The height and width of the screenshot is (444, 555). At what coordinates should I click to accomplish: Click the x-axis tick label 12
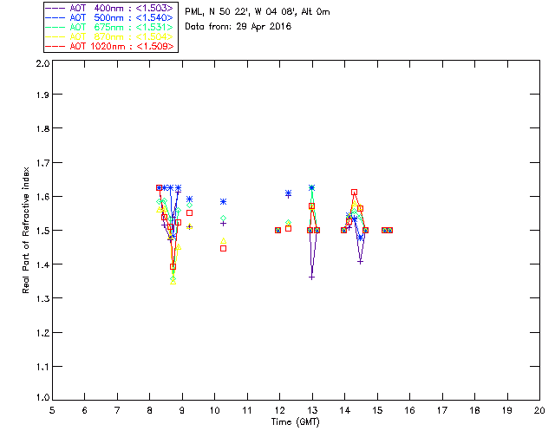(279, 411)
